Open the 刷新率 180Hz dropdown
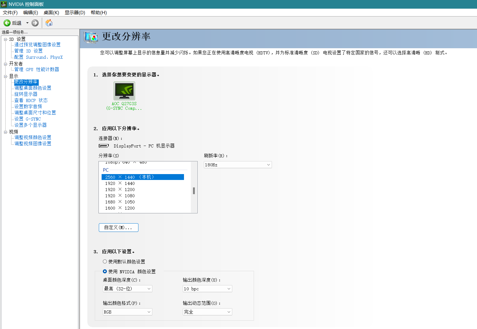 (238, 165)
